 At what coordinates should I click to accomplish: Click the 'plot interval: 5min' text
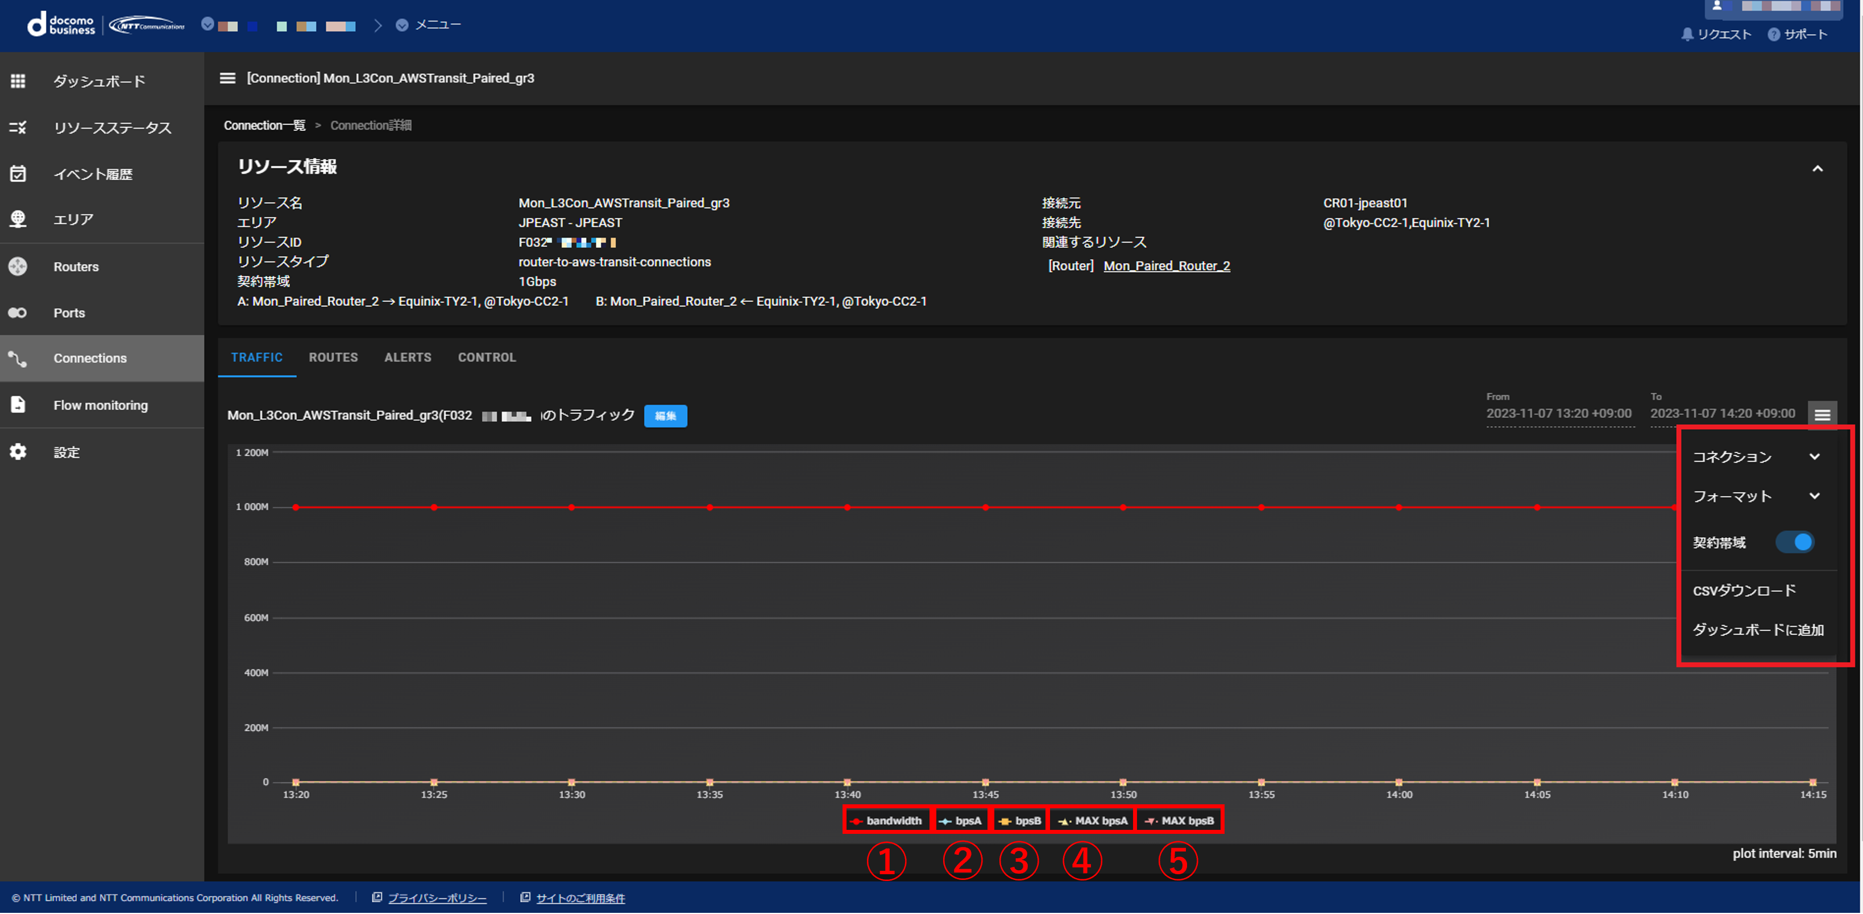tap(1784, 853)
